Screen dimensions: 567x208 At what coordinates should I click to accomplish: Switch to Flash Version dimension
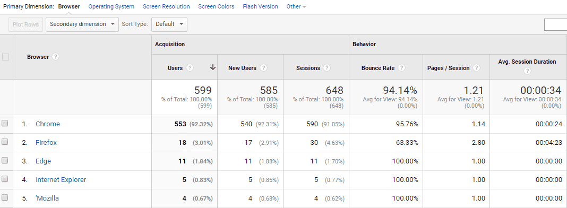coord(260,6)
